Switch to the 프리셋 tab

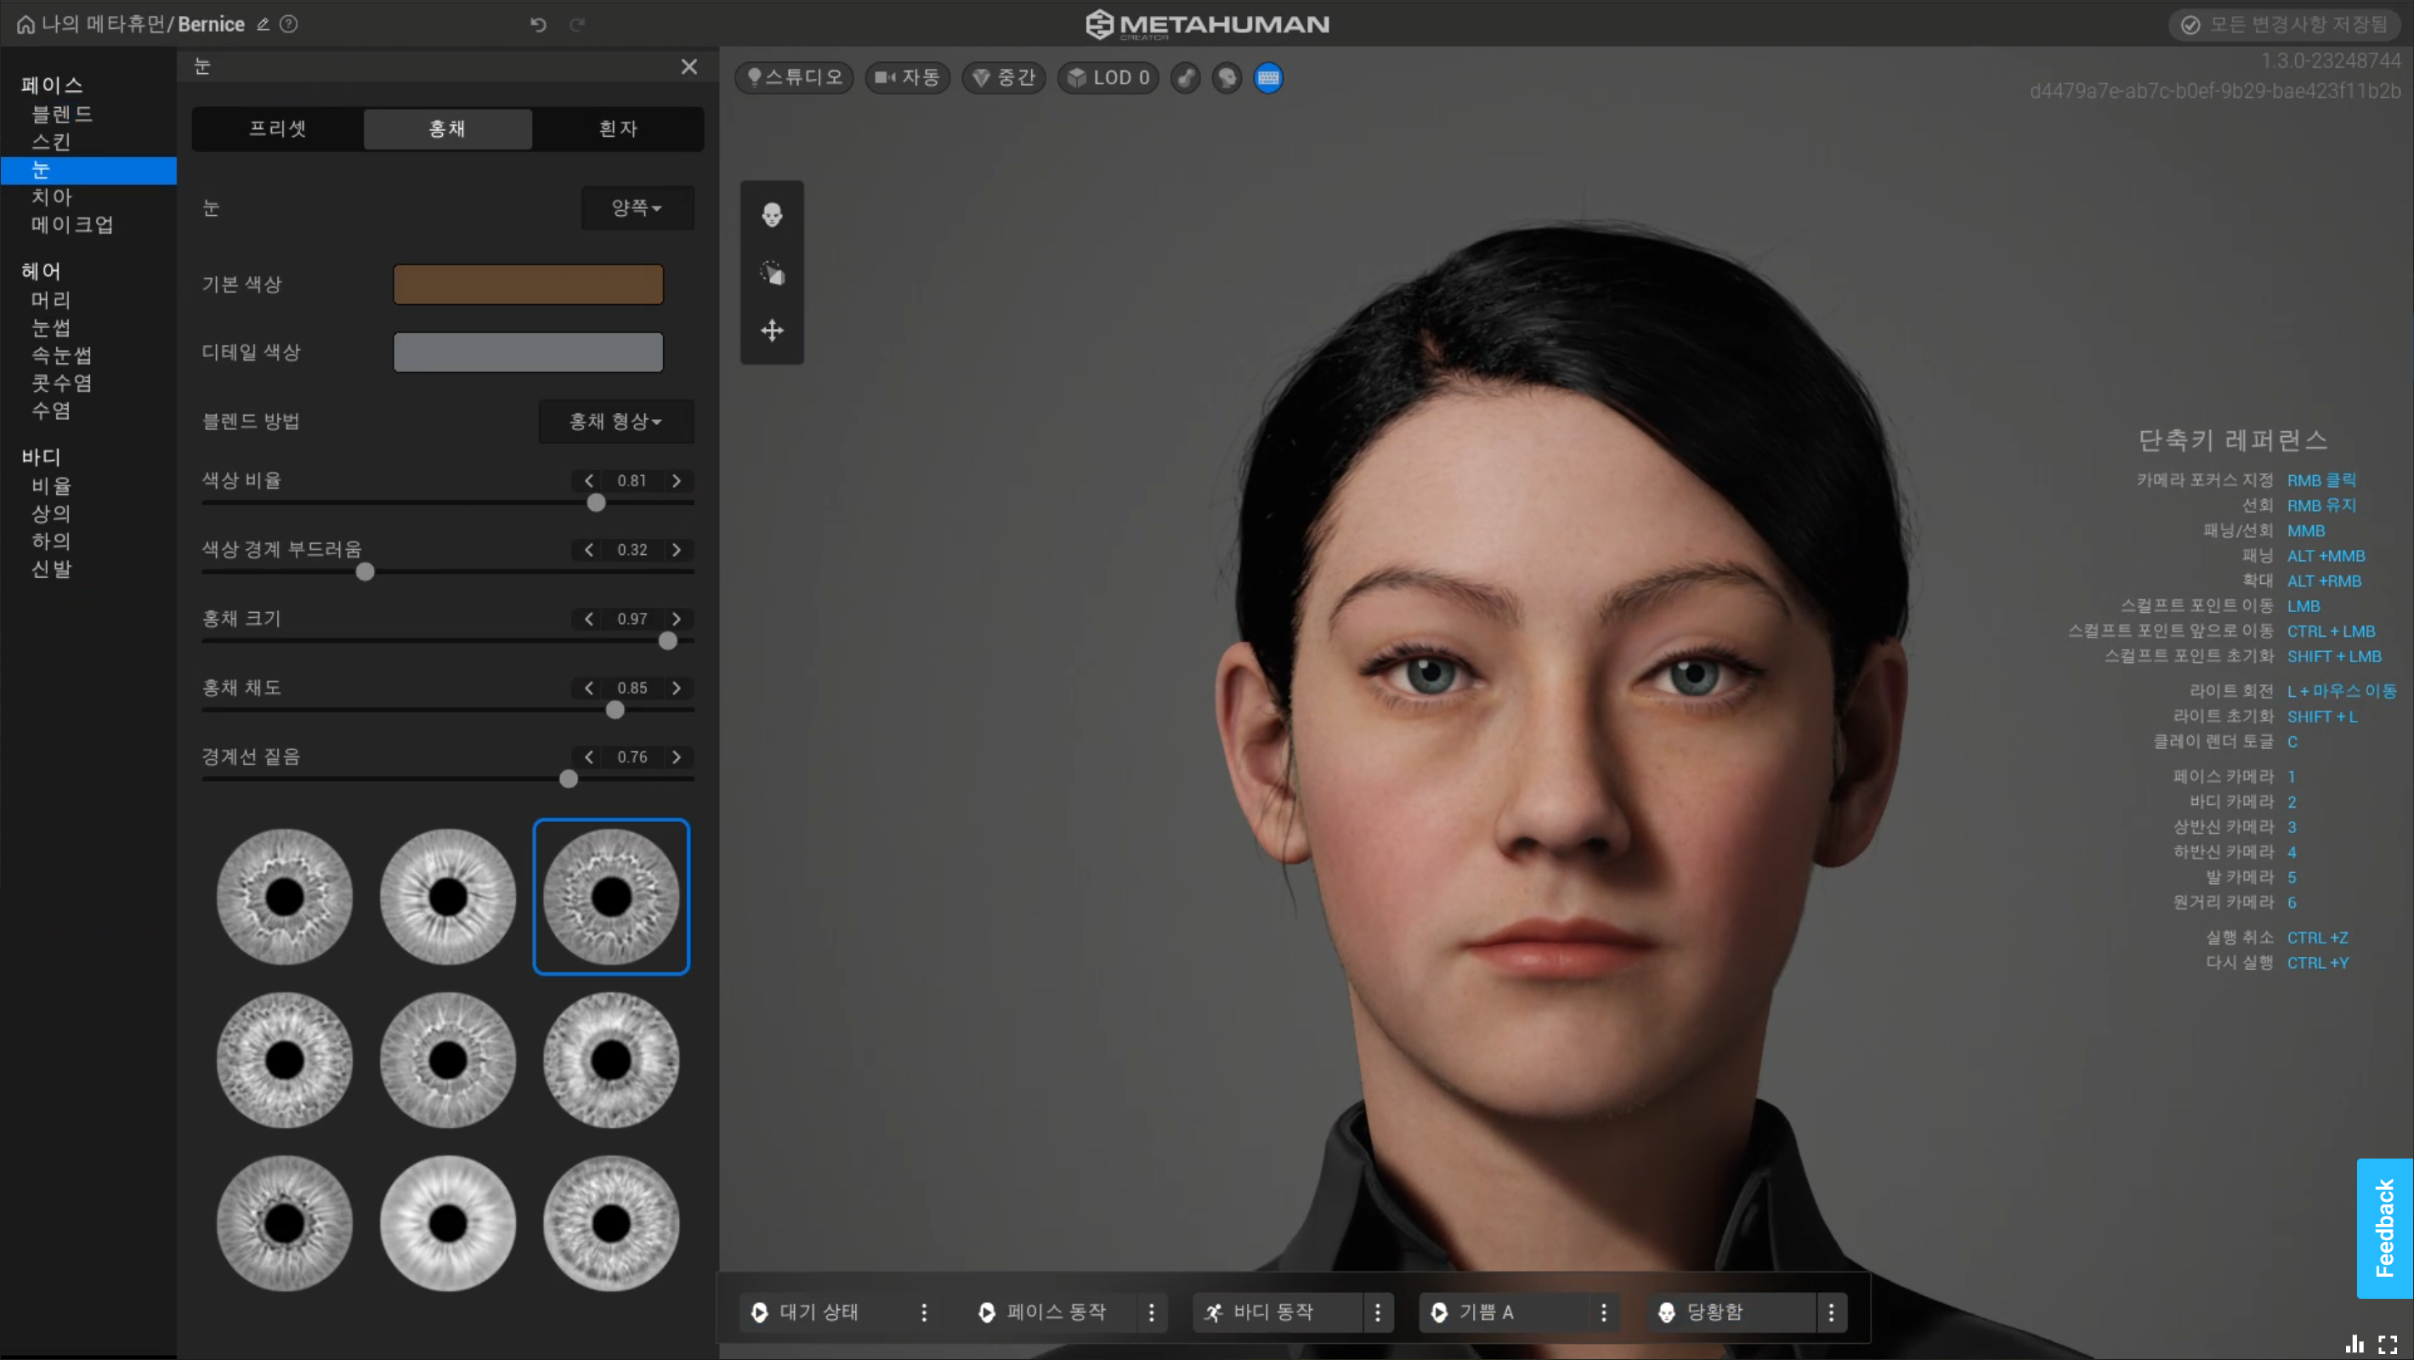(x=277, y=128)
